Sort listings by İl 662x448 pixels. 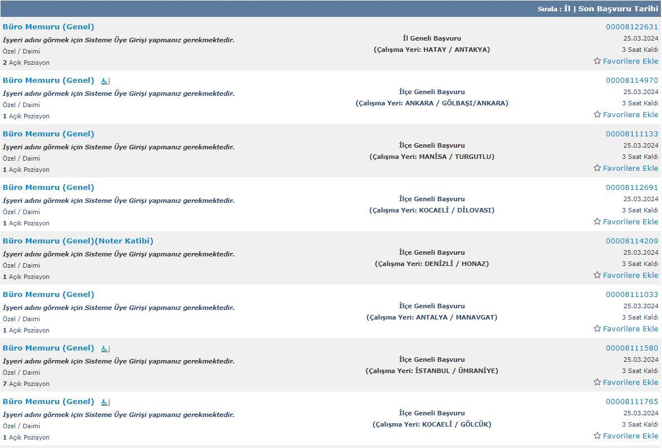tap(567, 9)
